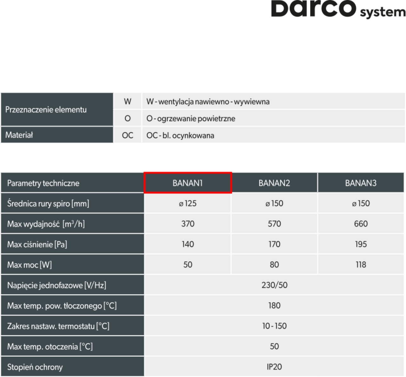Screen dimensions: 406x377
Task: Click 'Max wydajność [m³/h]' row label
Action: (x=72, y=224)
